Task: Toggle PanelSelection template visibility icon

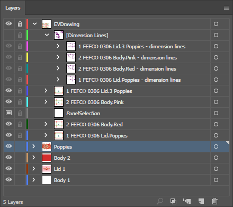Action: coord(8,113)
